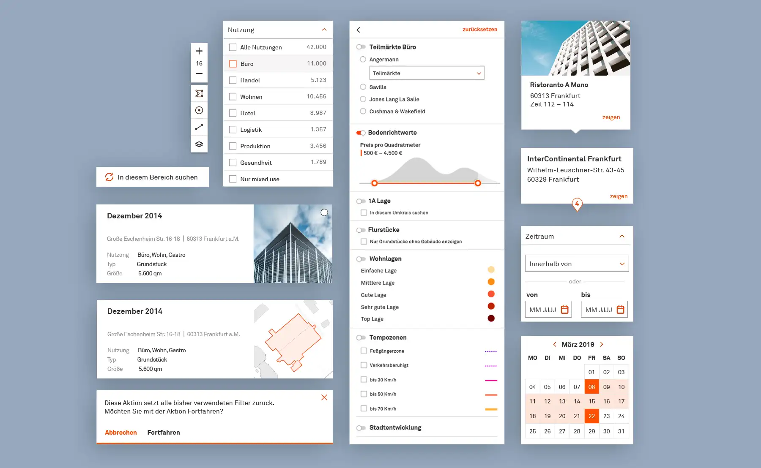761x468 pixels.
Task: Click zeigen on InterContinental Frankfurt card
Action: tap(619, 196)
